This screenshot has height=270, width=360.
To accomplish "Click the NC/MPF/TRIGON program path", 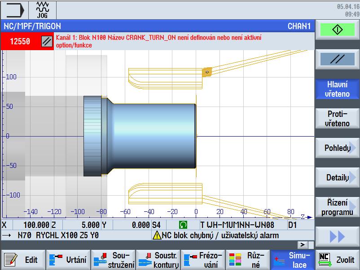I will (32, 26).
